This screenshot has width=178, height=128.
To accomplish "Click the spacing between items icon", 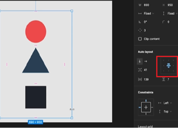I will (140, 70).
